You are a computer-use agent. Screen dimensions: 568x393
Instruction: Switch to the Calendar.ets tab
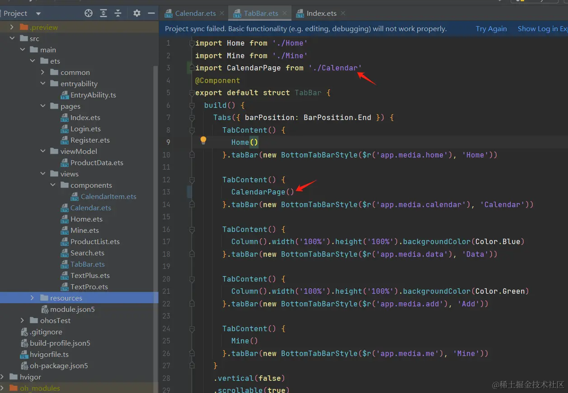(195, 13)
